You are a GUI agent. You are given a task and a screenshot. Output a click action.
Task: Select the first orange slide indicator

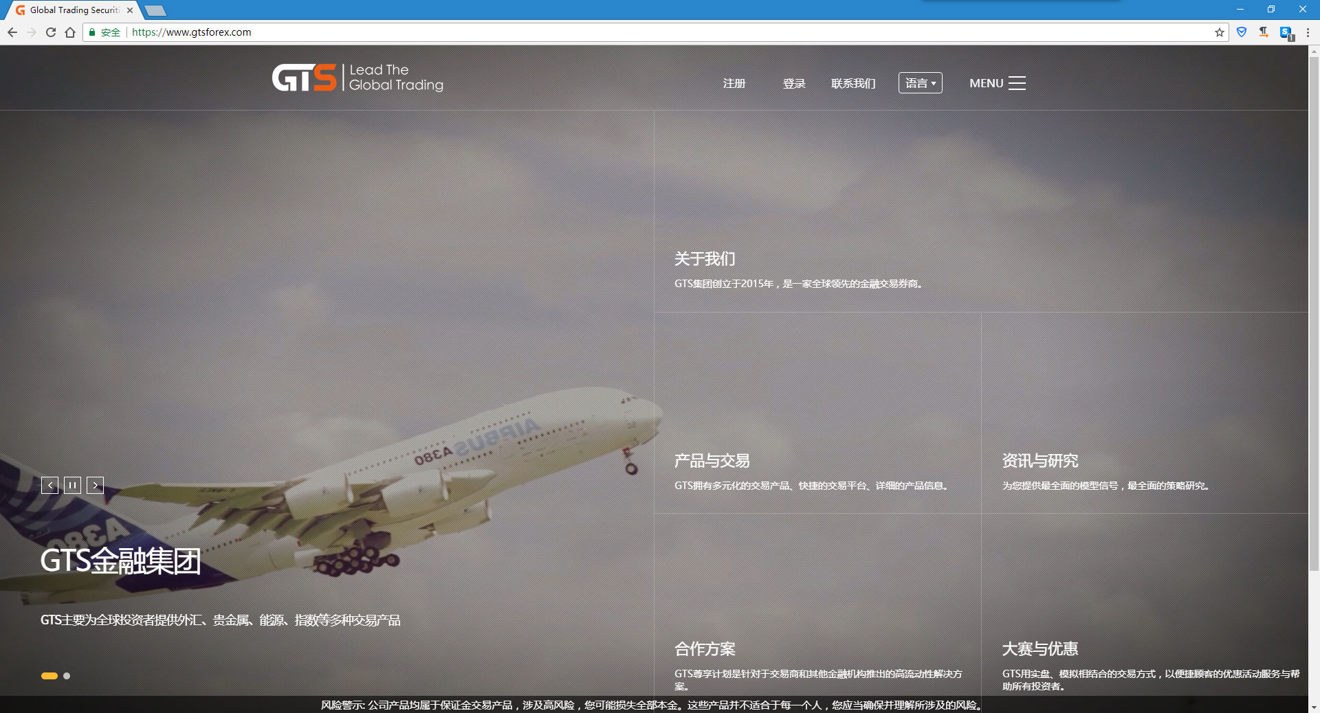point(49,676)
